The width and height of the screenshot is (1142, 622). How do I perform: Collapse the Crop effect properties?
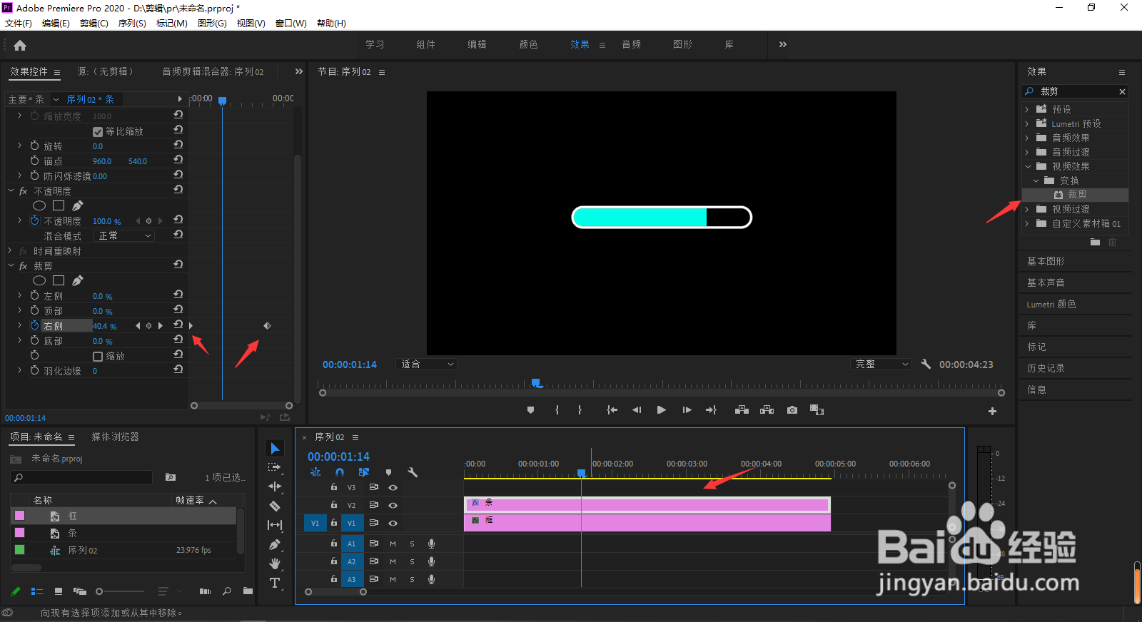tap(11, 265)
